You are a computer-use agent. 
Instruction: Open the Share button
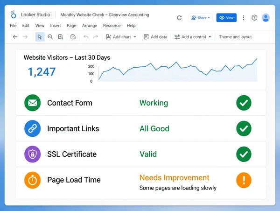click(x=200, y=18)
